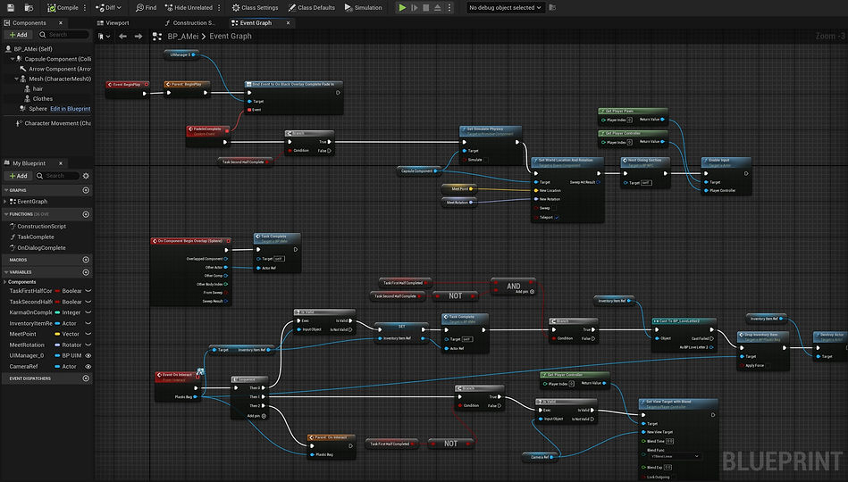Screen dimensions: 848x482
Task: Click Add button in My Blueprint panel
Action: tap(19, 176)
